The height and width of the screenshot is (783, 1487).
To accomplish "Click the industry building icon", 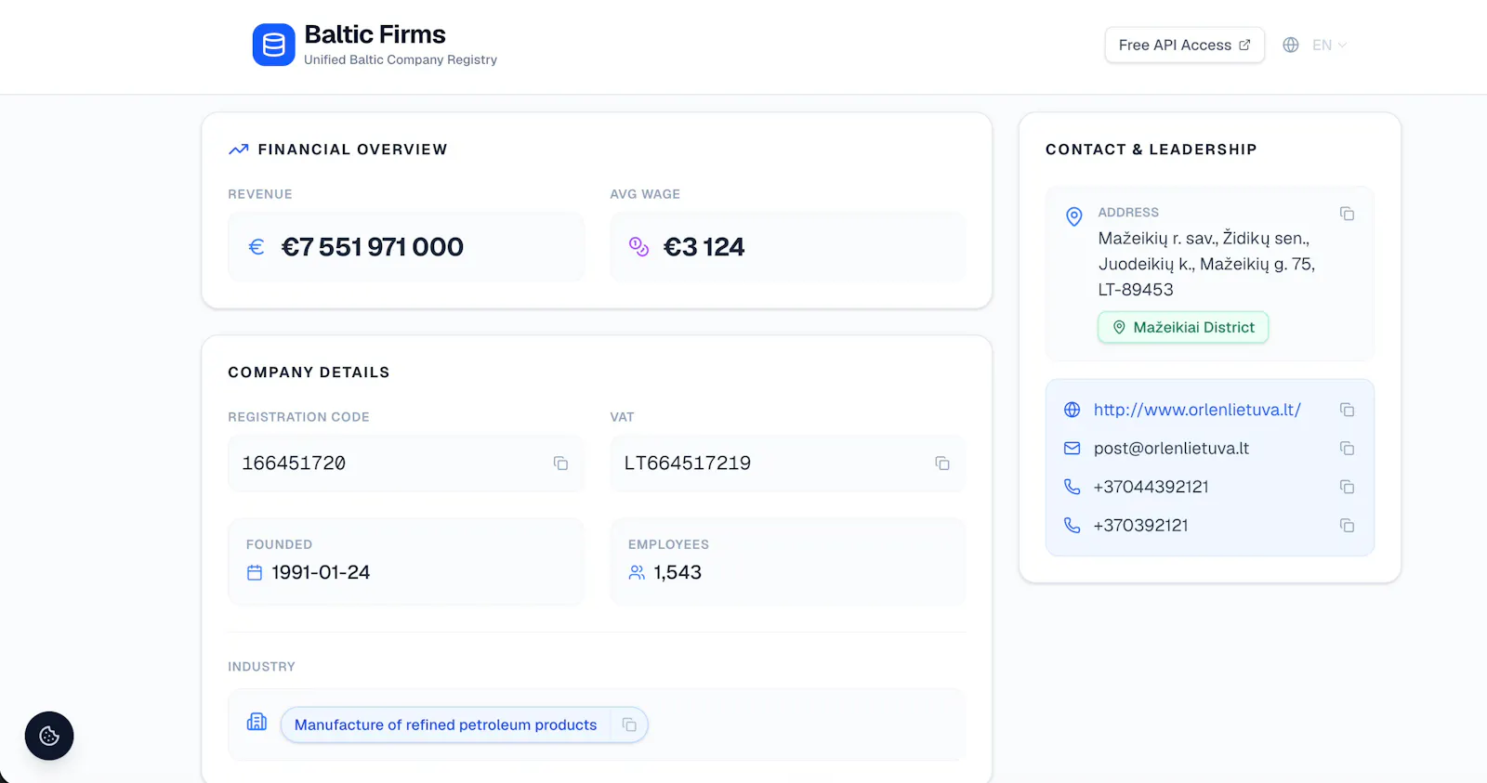I will pos(257,722).
